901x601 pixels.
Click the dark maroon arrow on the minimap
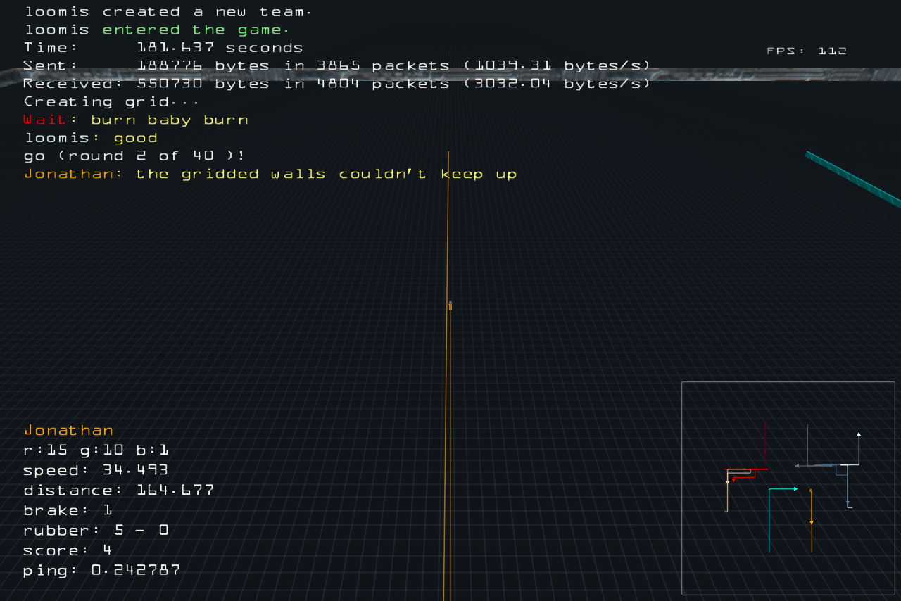click(x=764, y=452)
